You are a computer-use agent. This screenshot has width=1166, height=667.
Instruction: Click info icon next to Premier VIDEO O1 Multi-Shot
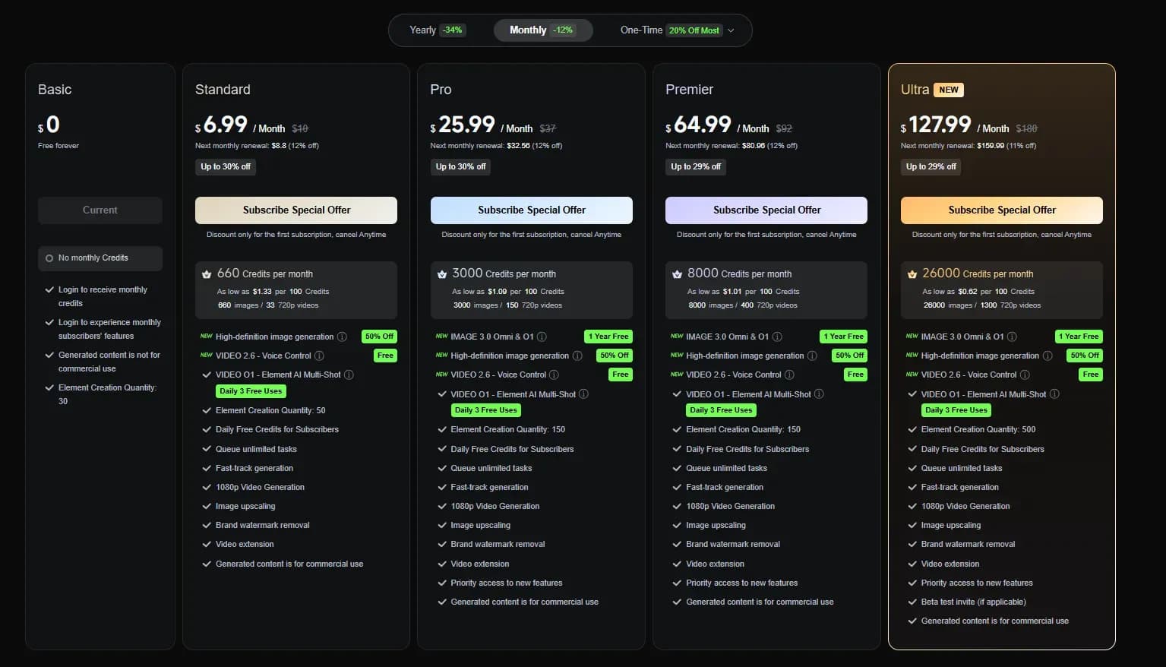[819, 394]
